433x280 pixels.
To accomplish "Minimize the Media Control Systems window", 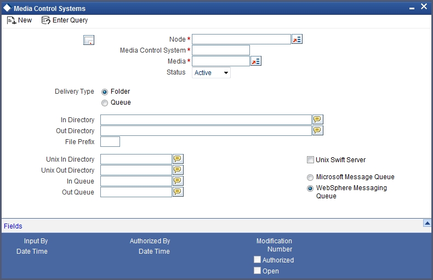I will point(412,8).
